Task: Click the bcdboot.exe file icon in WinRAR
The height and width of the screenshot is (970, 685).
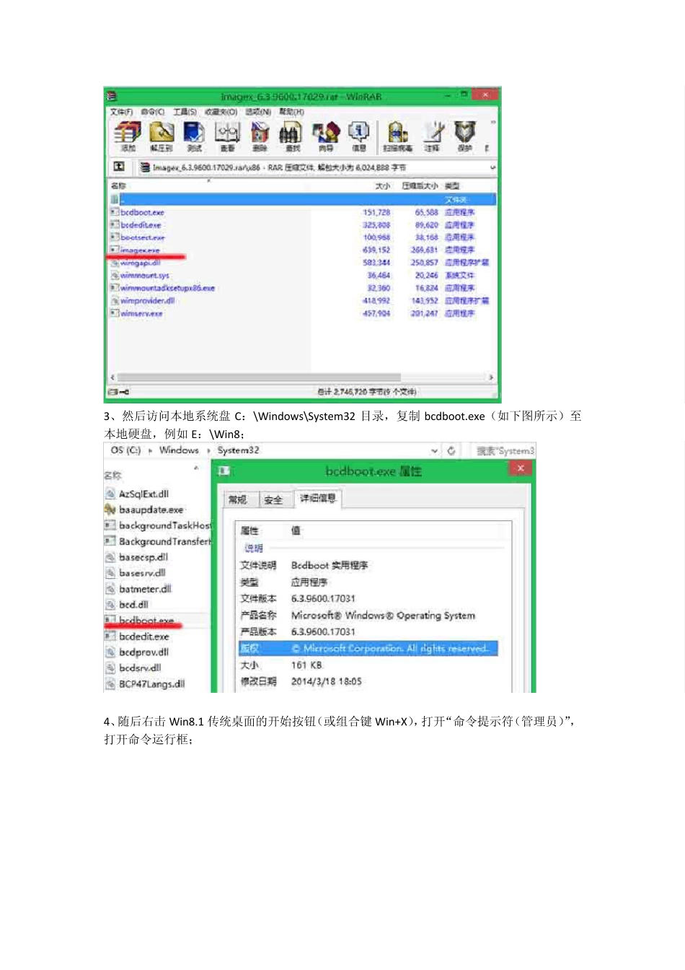Action: click(114, 212)
